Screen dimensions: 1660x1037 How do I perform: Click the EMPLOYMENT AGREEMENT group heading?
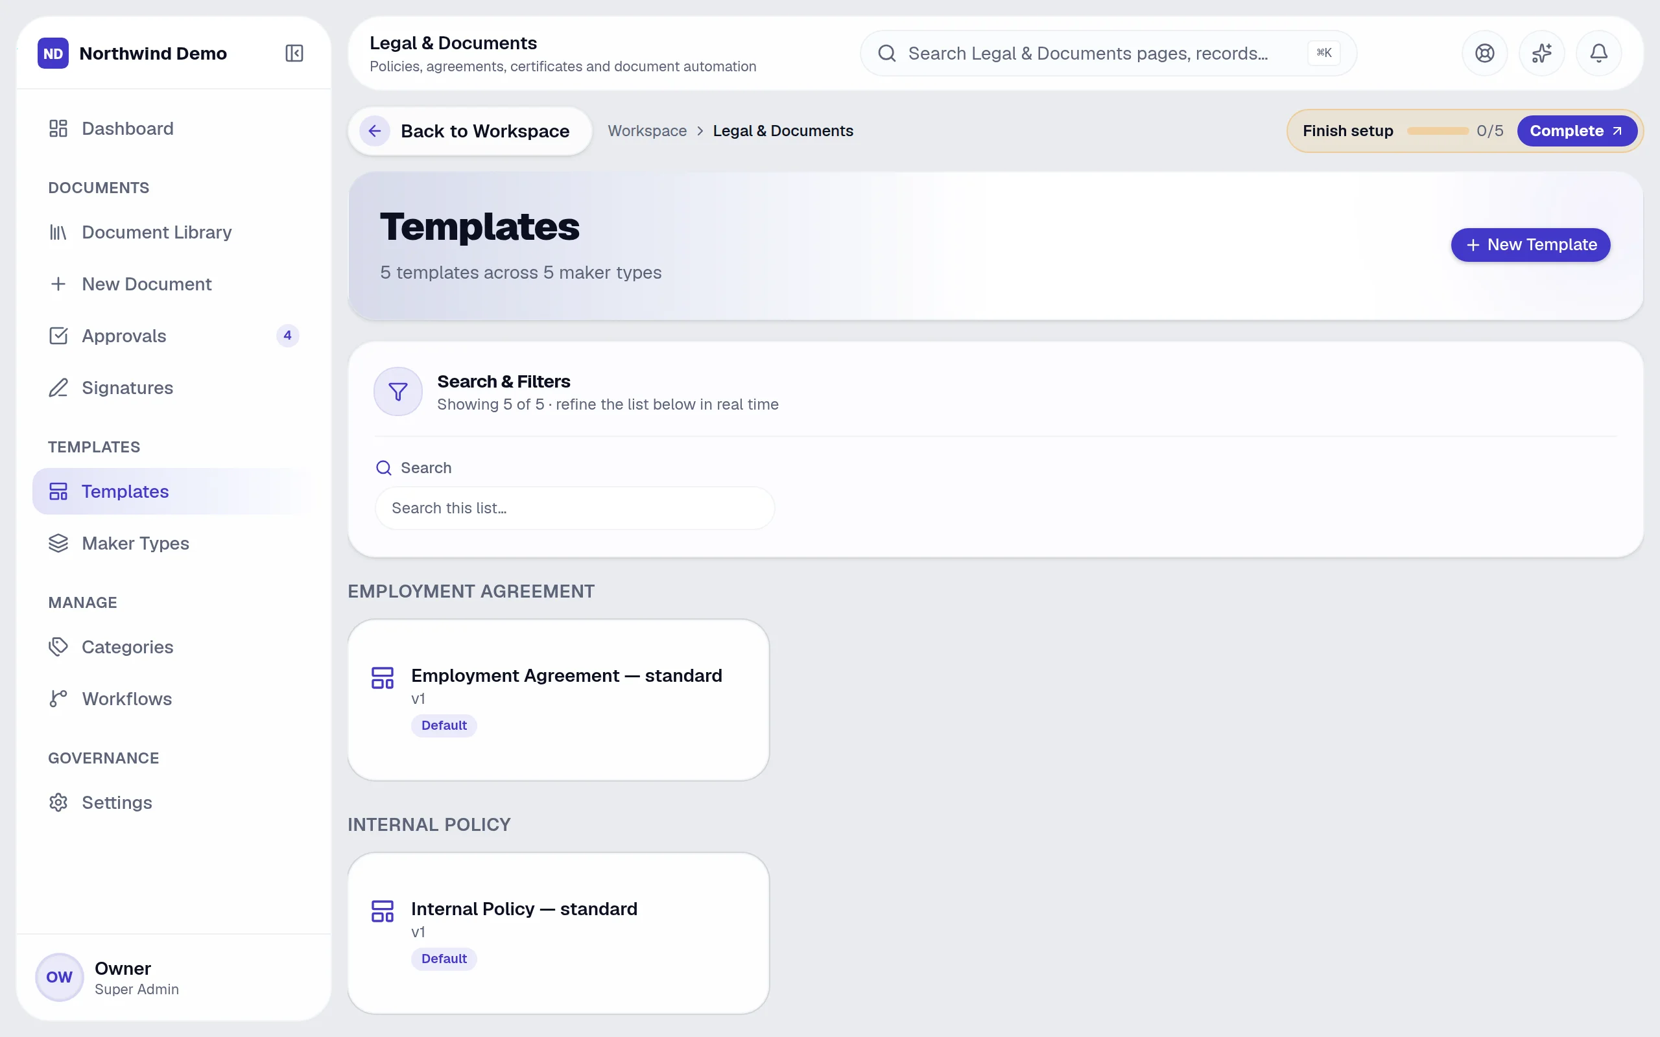click(x=471, y=591)
